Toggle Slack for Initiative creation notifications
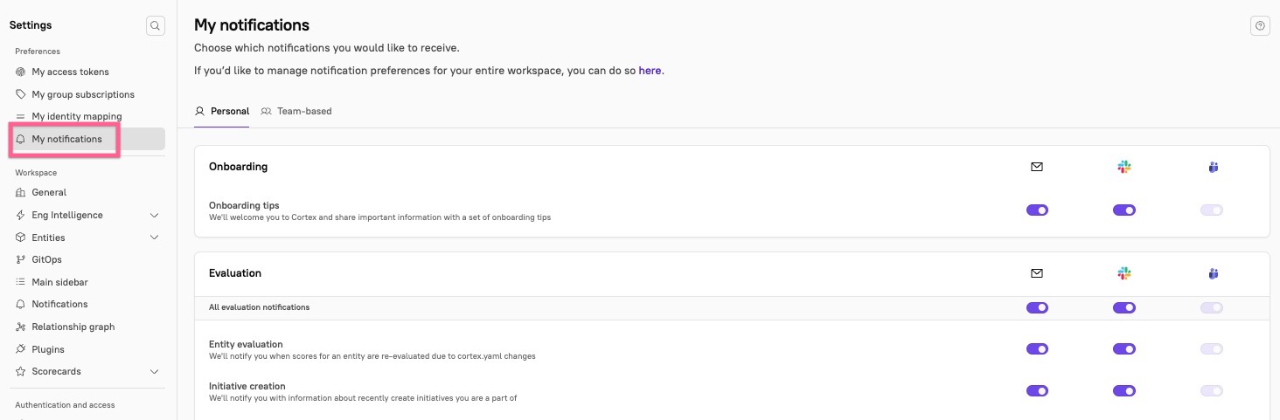 pos(1124,391)
